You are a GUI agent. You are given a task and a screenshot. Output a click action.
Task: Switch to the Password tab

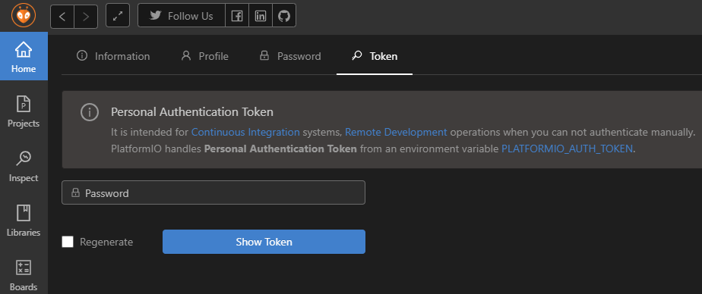[x=290, y=56]
